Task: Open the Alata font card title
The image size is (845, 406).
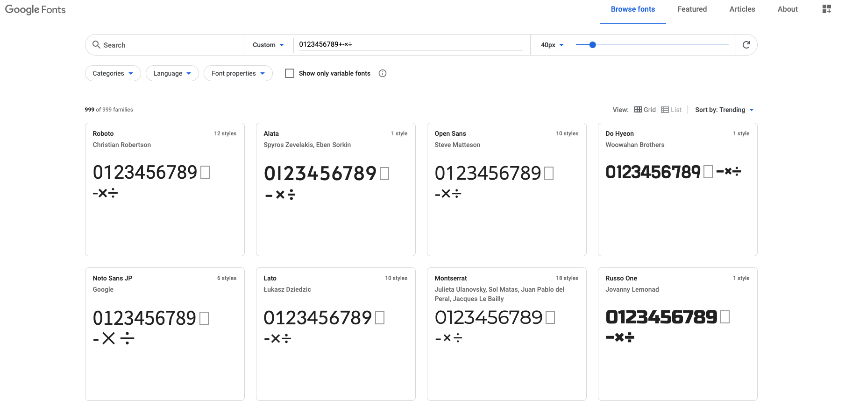Action: [271, 133]
